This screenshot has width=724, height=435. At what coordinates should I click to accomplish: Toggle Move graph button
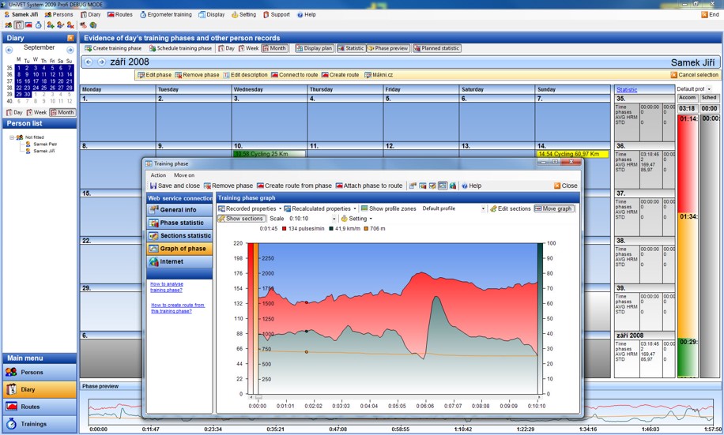coord(553,208)
